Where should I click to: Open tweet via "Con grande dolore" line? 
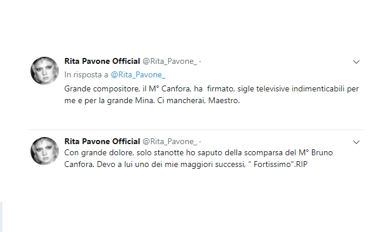pos(199,153)
